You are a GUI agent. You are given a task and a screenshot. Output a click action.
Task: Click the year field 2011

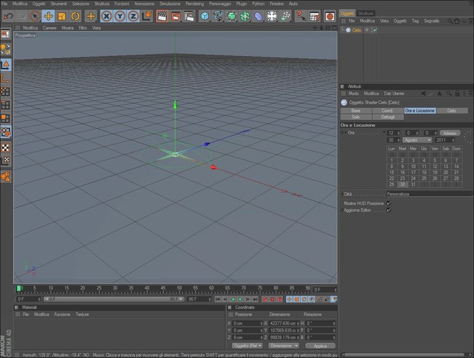coord(445,140)
